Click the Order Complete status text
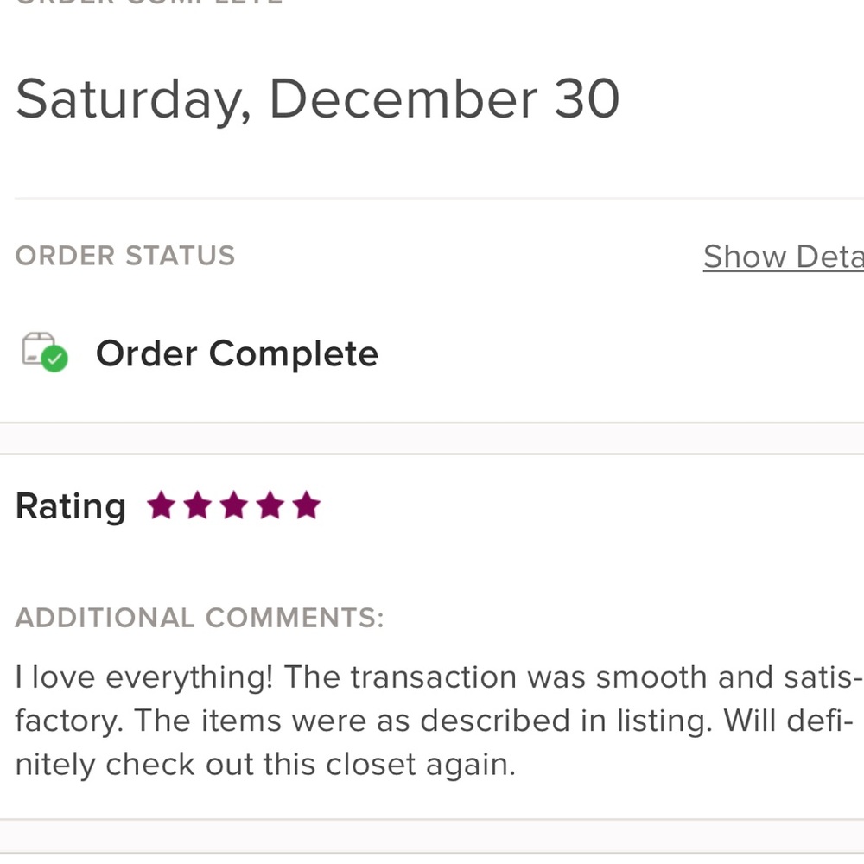Image resolution: width=864 pixels, height=864 pixels. click(237, 353)
